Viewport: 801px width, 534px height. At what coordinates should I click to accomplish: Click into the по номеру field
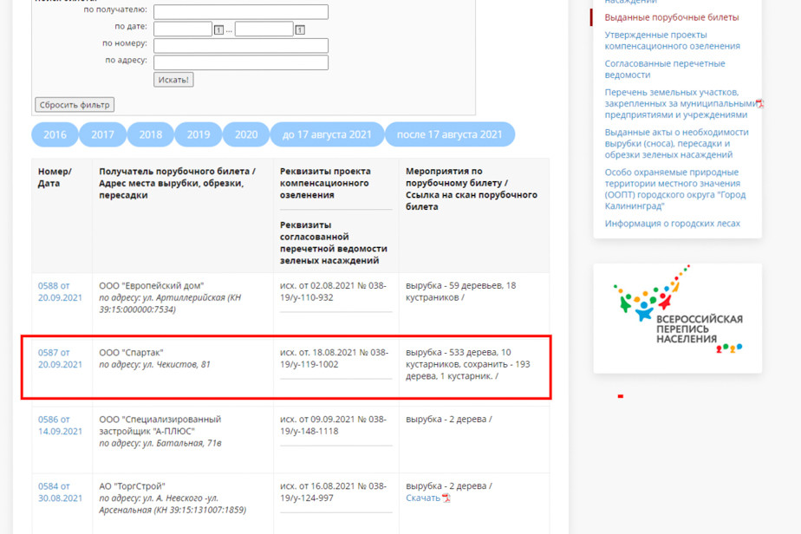point(241,45)
